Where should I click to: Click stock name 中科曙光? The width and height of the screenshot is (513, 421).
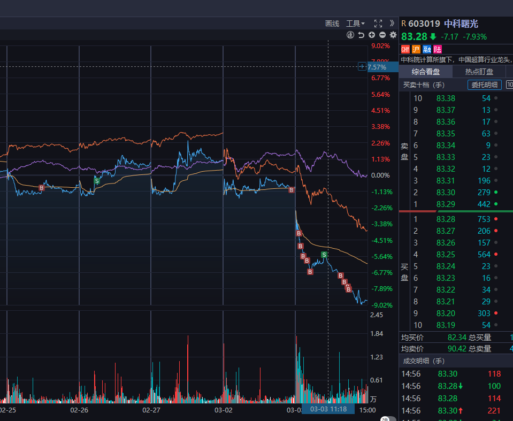461,24
